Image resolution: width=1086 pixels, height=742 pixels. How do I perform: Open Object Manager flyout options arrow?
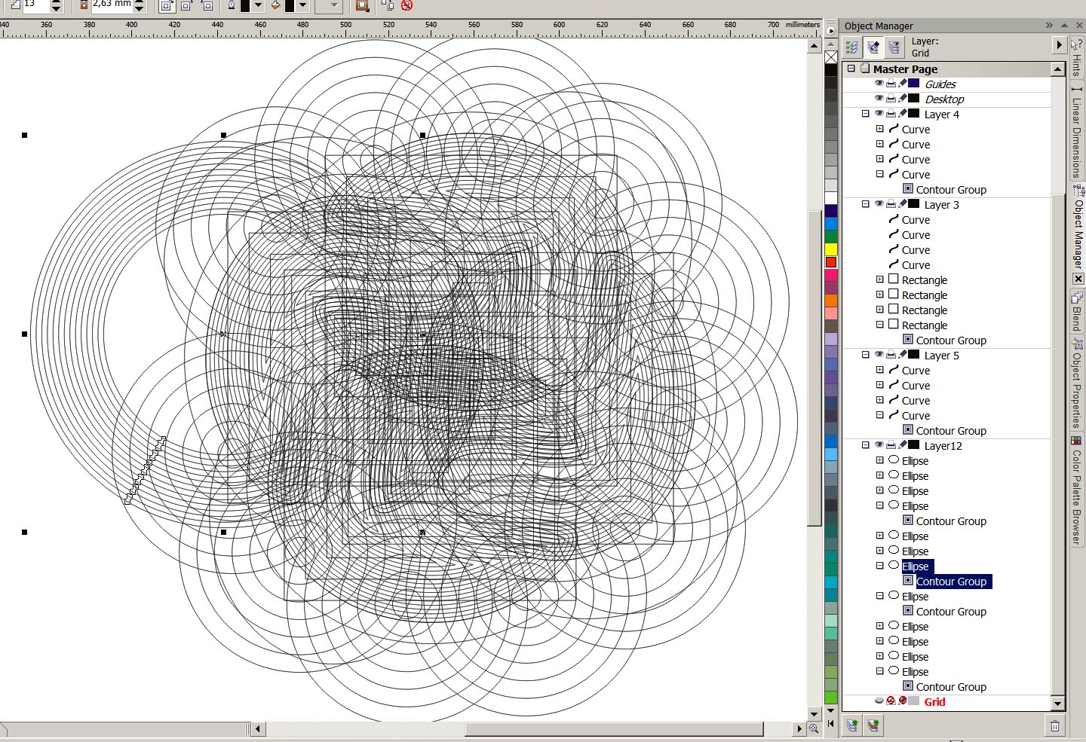1060,46
